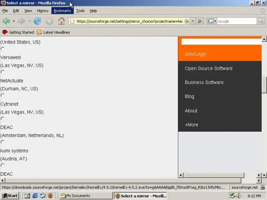The height and width of the screenshot is (200, 267).
Task: Click in the URL address field
Action: tap(129, 21)
